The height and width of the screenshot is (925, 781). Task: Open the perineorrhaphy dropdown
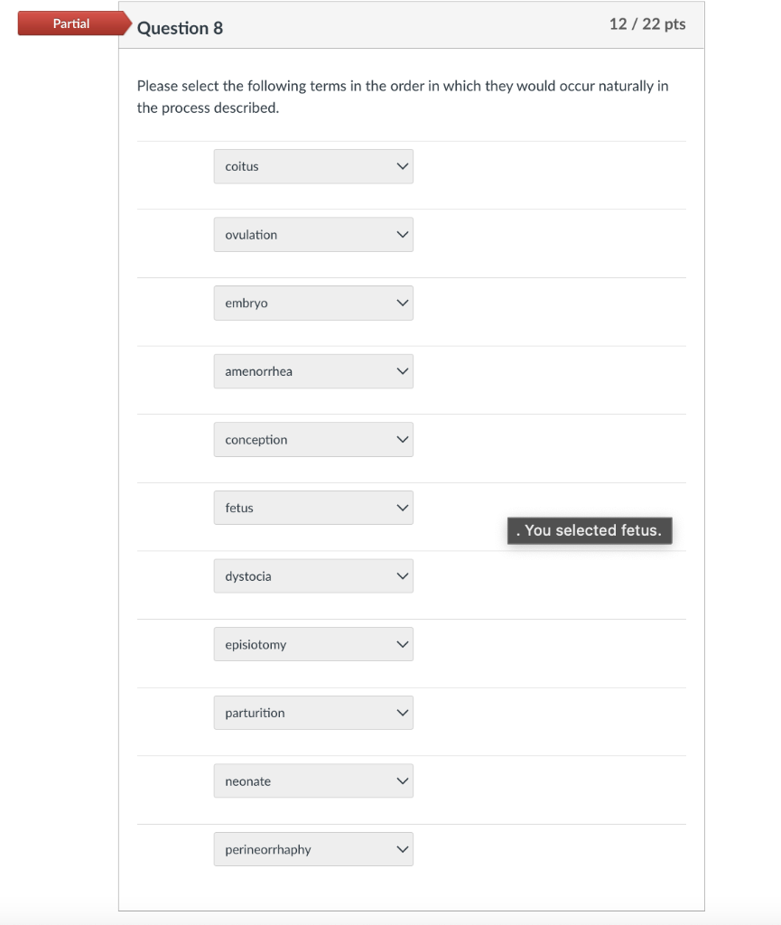tap(313, 849)
